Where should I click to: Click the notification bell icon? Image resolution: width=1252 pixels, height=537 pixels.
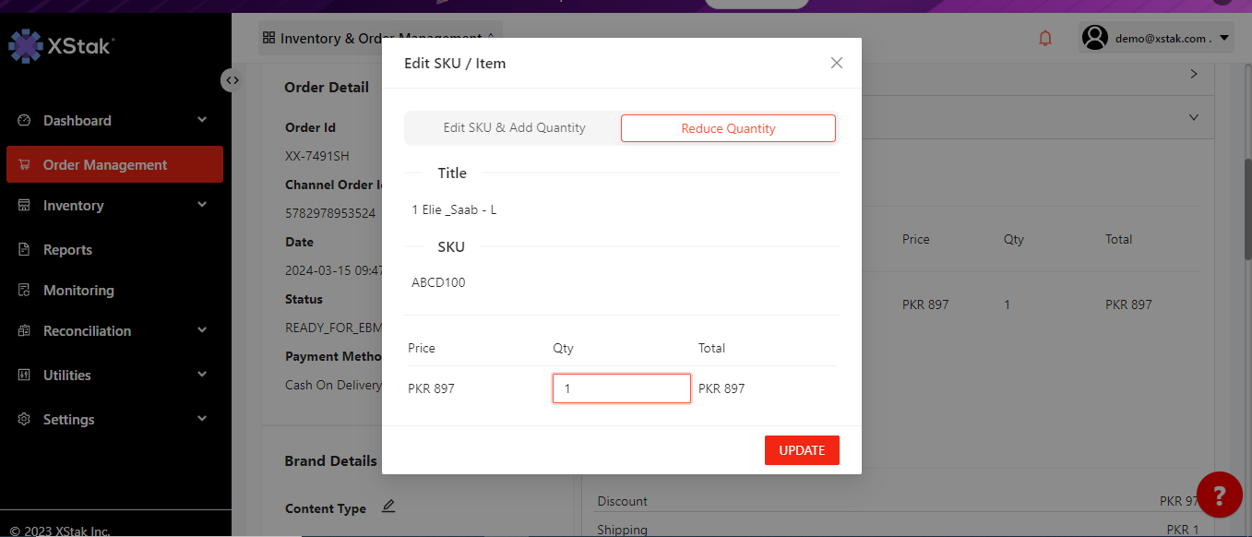click(1045, 39)
